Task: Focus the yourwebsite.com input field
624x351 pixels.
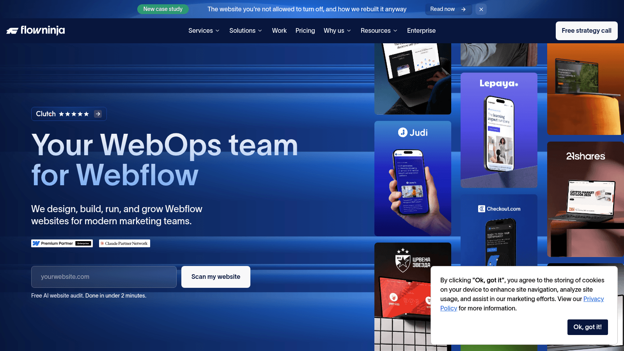Action: (104, 277)
